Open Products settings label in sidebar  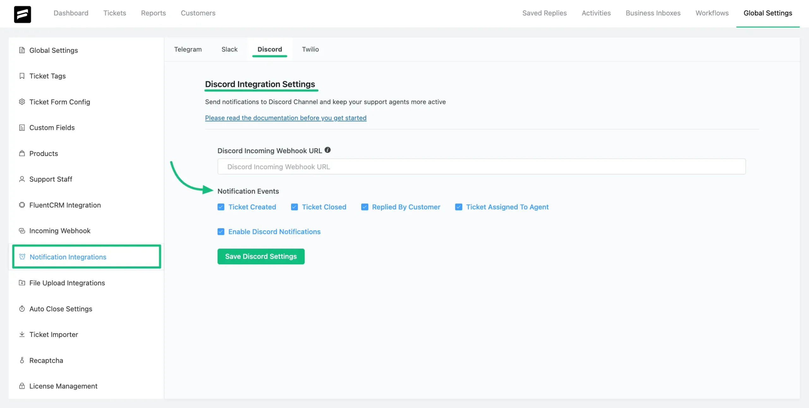[x=44, y=153]
